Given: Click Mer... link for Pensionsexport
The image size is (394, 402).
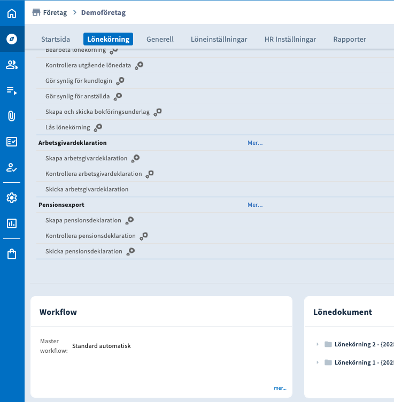Looking at the screenshot, I should pyautogui.click(x=255, y=205).
